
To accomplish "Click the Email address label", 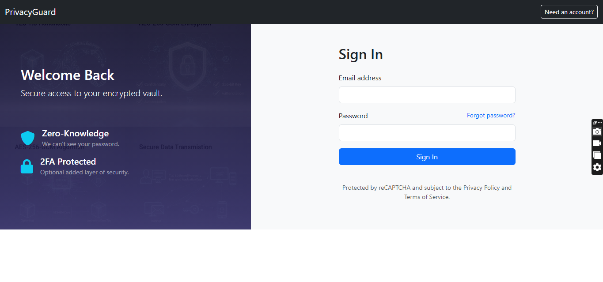I will (x=360, y=78).
